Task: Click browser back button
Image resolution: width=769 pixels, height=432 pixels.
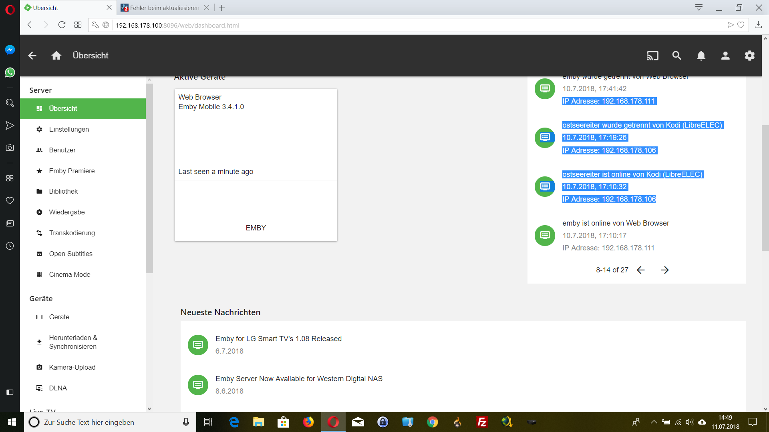Action: click(x=30, y=25)
